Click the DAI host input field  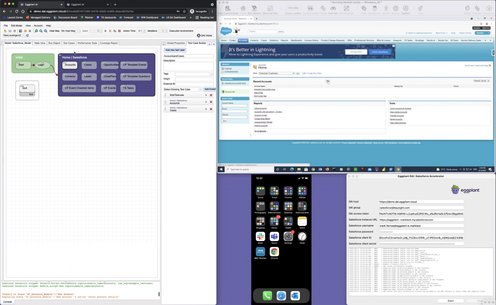tap(421, 202)
